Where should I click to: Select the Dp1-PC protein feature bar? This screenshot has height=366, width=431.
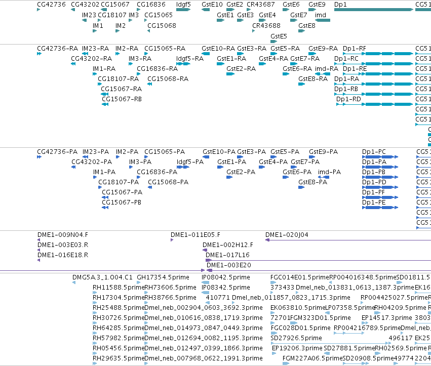click(x=380, y=157)
